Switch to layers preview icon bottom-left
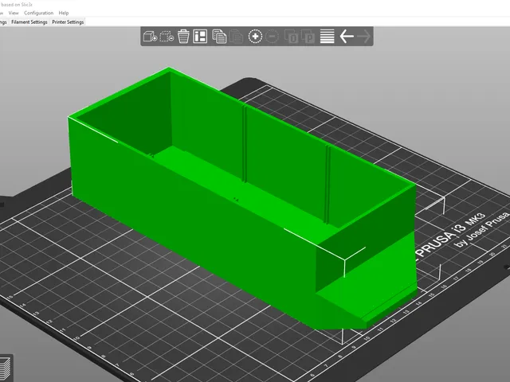This screenshot has width=510, height=382. pos(5,369)
